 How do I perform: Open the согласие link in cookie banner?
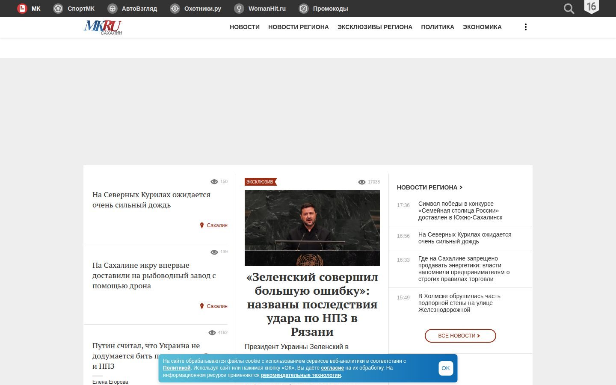click(332, 368)
